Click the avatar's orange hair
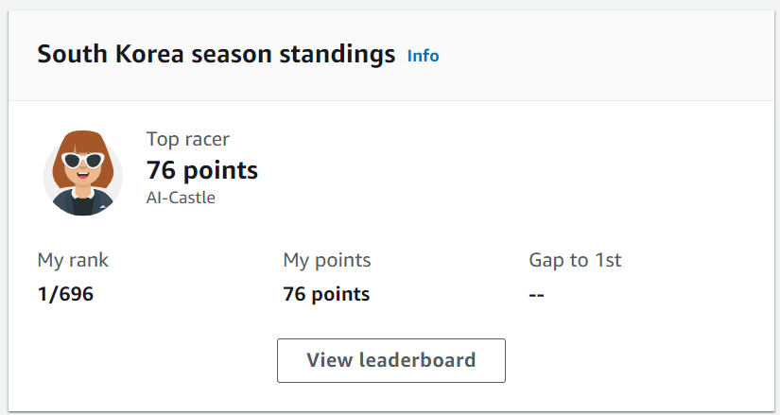Screen dimensions: 780x415 (83, 139)
